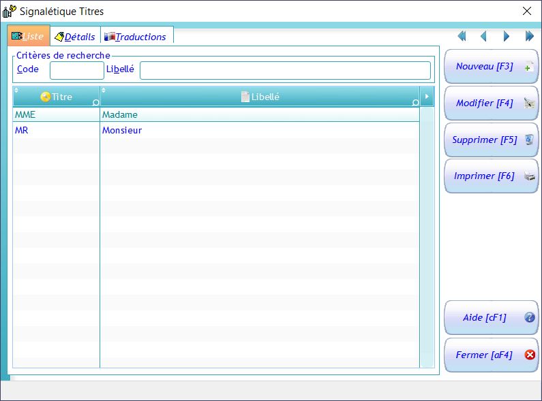Toggle the sort arrows on the Titre column
Screen dimensions: 542x401
click(x=16, y=91)
